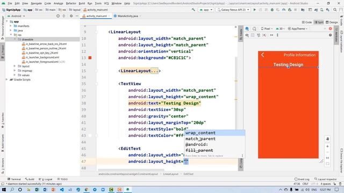Switch to Split view mode
The height and width of the screenshot is (193, 344).
click(319, 23)
